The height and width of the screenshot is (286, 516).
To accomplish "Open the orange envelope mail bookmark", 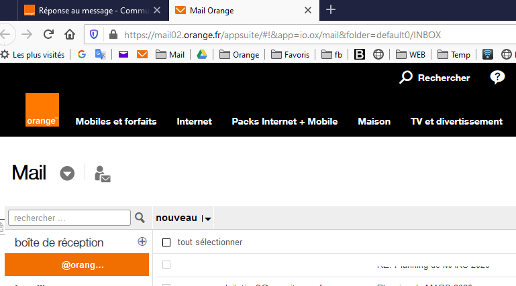I will (142, 54).
